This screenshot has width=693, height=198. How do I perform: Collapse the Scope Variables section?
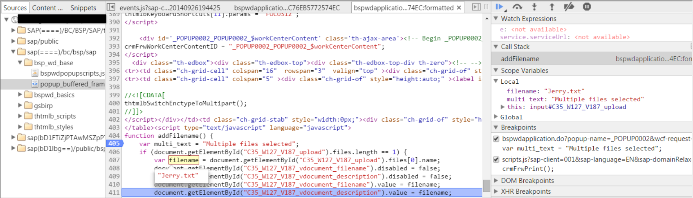496,70
